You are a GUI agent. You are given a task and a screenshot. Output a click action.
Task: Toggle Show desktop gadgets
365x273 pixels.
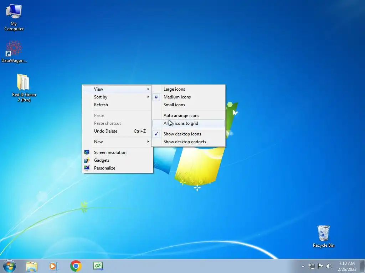coord(188,142)
